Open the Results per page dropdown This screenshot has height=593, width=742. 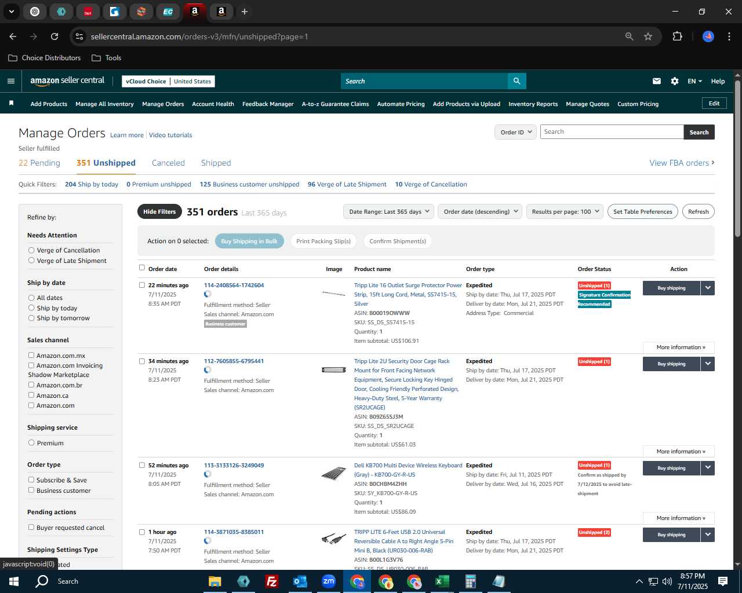(565, 211)
